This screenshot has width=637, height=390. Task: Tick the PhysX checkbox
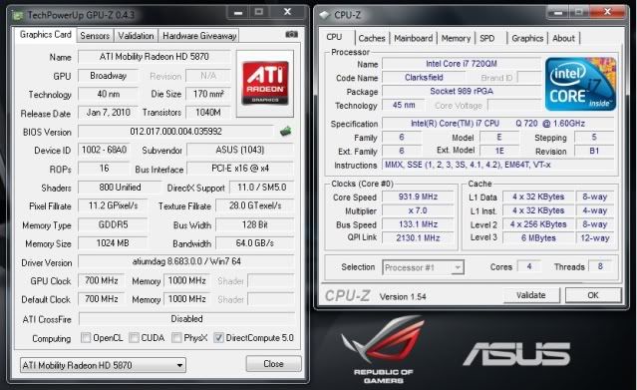(176, 337)
